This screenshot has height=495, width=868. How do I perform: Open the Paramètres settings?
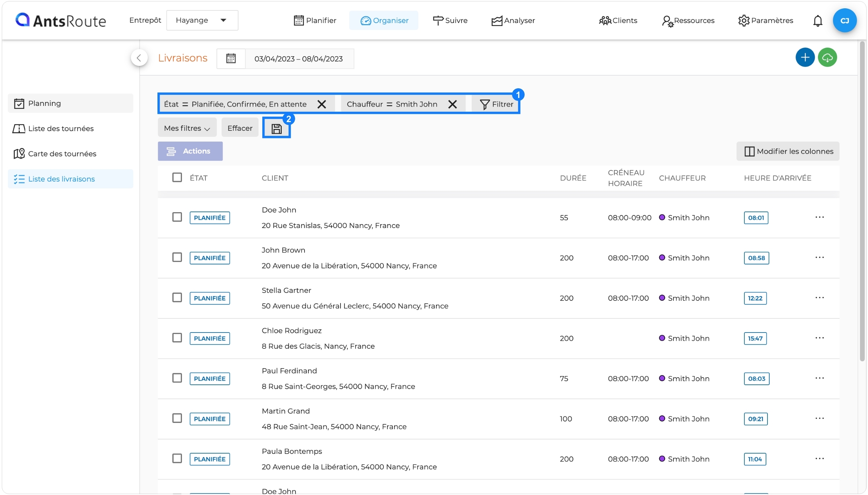pos(765,21)
